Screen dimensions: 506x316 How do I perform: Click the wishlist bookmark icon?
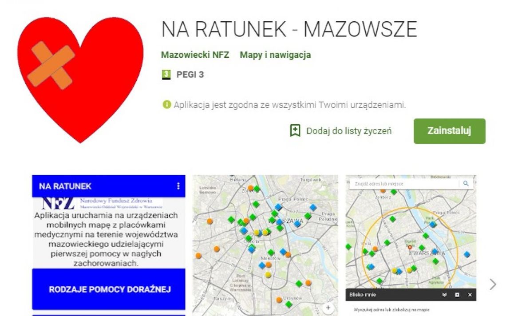295,130
